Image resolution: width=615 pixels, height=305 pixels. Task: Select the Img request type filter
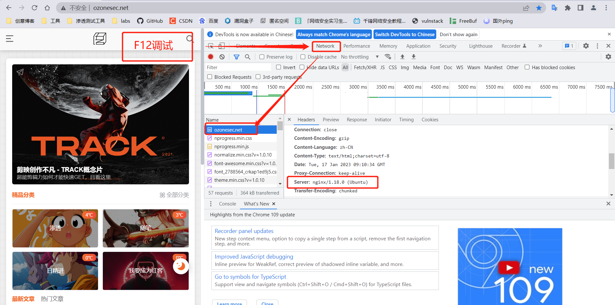tap(405, 67)
